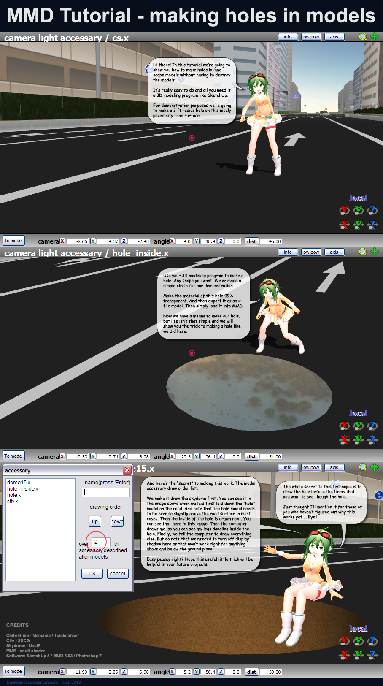Click angle Y field showing 50.4
The width and height of the screenshot is (383, 686).
[208, 672]
